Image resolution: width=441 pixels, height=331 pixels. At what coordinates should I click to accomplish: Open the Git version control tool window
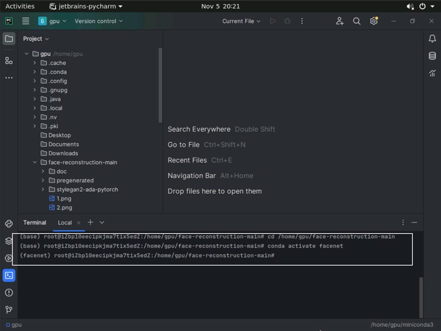coord(9,310)
